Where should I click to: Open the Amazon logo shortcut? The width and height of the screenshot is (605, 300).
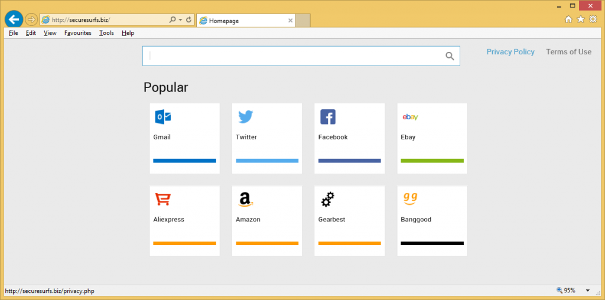pos(246,200)
